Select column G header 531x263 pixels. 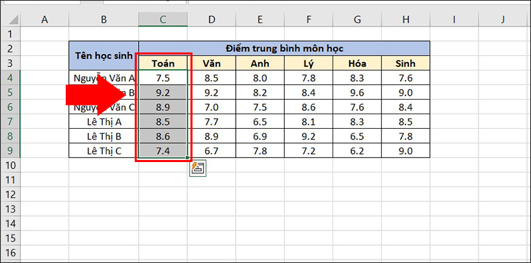(x=357, y=20)
